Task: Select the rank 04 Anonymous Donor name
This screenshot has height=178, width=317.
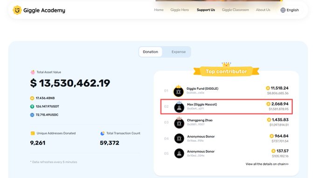Action: pyautogui.click(x=201, y=137)
